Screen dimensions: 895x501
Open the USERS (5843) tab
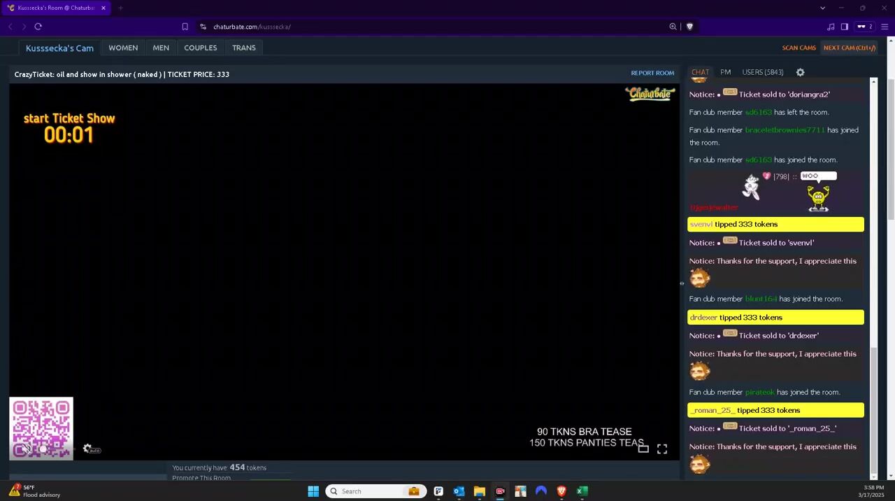click(762, 72)
